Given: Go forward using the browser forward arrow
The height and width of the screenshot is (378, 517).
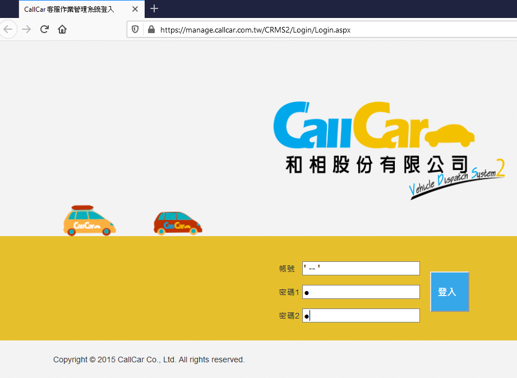Looking at the screenshot, I should point(26,29).
